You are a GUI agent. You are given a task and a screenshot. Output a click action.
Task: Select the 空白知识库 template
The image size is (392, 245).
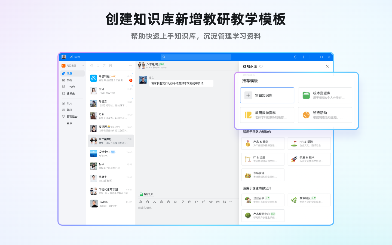pos(267,95)
